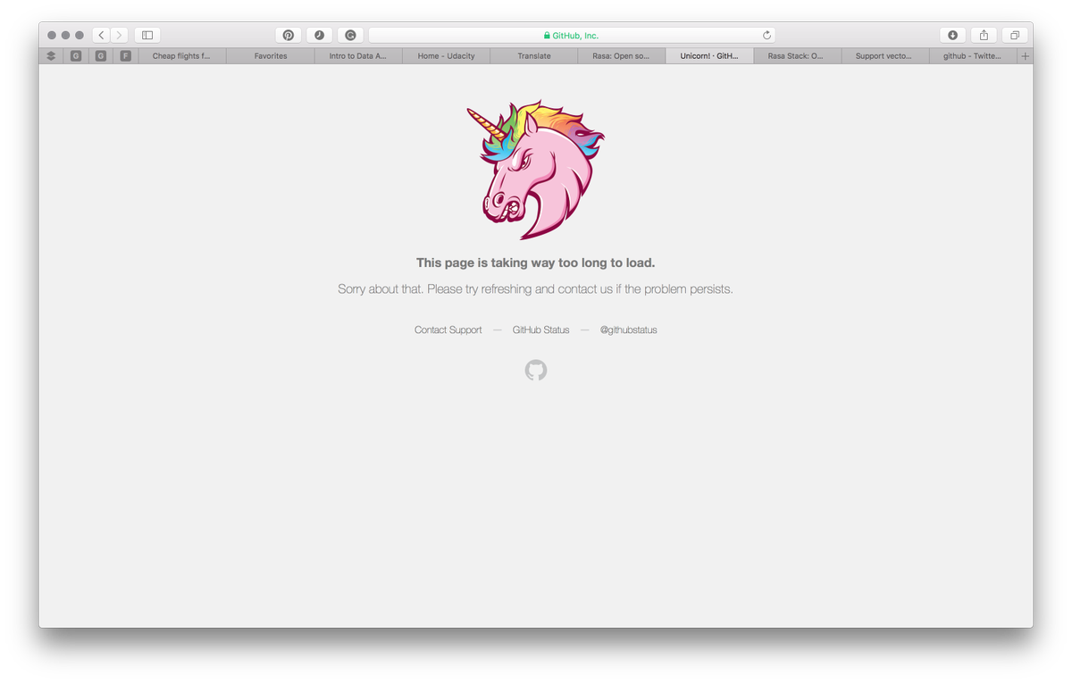This screenshot has height=683, width=1072.
Task: Switch to Intro to Data A... tab
Action: click(x=358, y=55)
